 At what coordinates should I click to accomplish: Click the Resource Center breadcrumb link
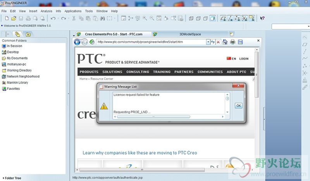[x=102, y=79]
